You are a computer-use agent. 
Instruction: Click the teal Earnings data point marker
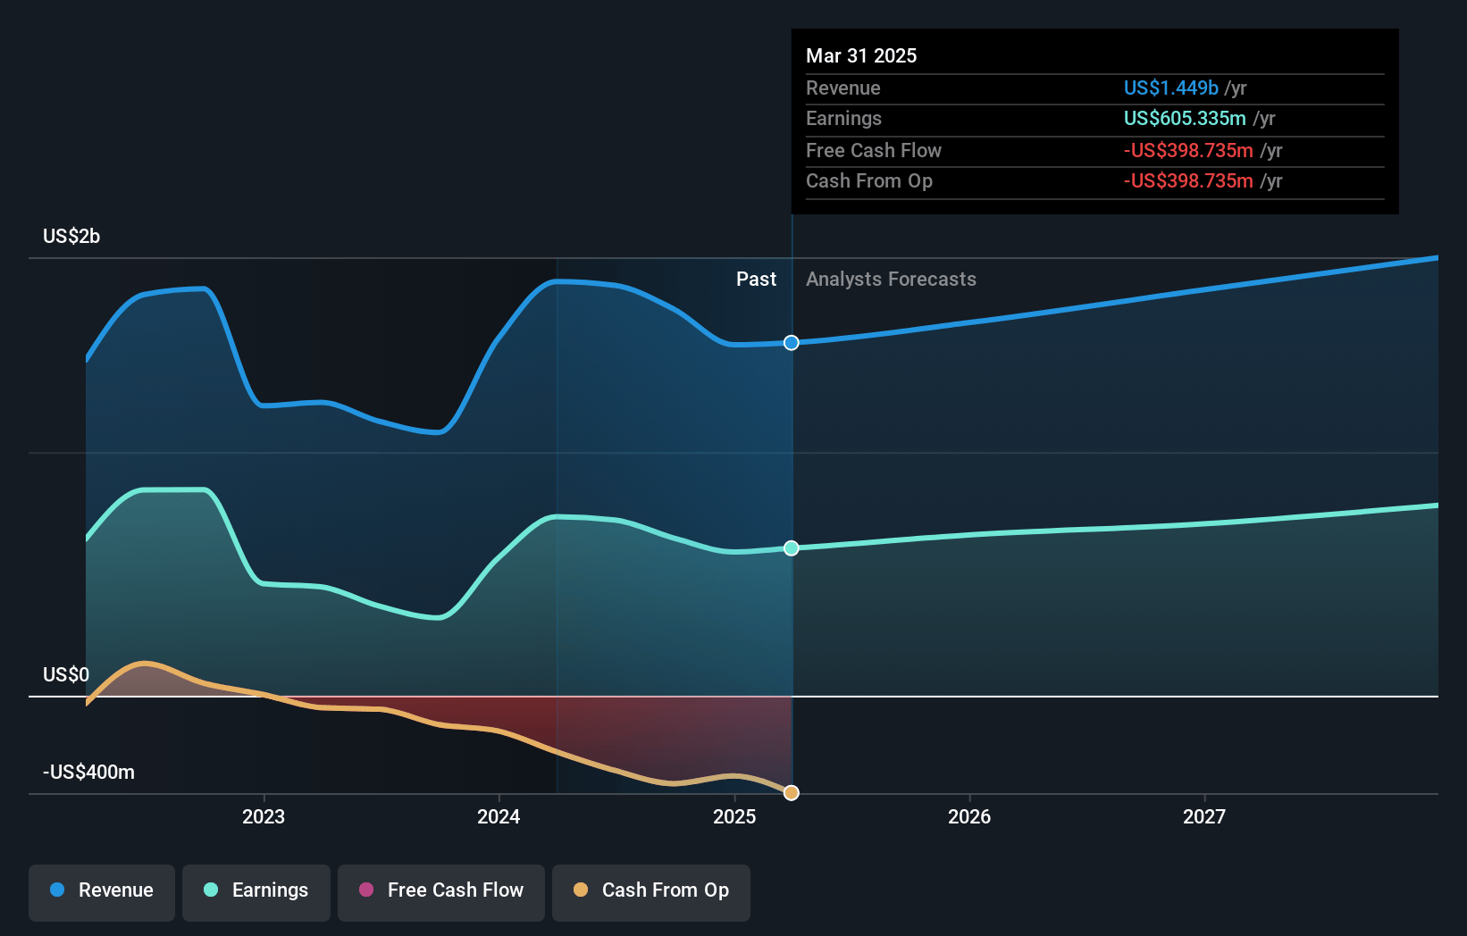[x=792, y=548]
